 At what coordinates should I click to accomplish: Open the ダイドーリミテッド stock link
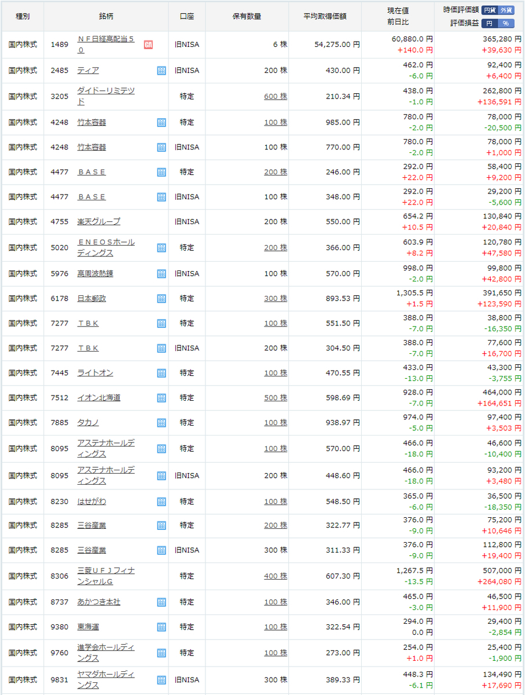coord(106,97)
